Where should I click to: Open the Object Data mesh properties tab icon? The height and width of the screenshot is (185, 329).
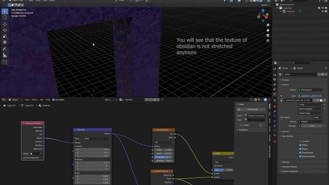(275, 131)
